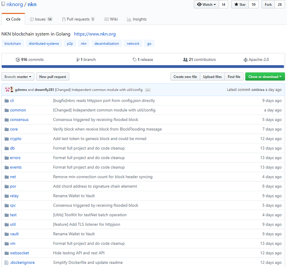Select the nkn topic tag
The width and height of the screenshot is (287, 267).
84,43
